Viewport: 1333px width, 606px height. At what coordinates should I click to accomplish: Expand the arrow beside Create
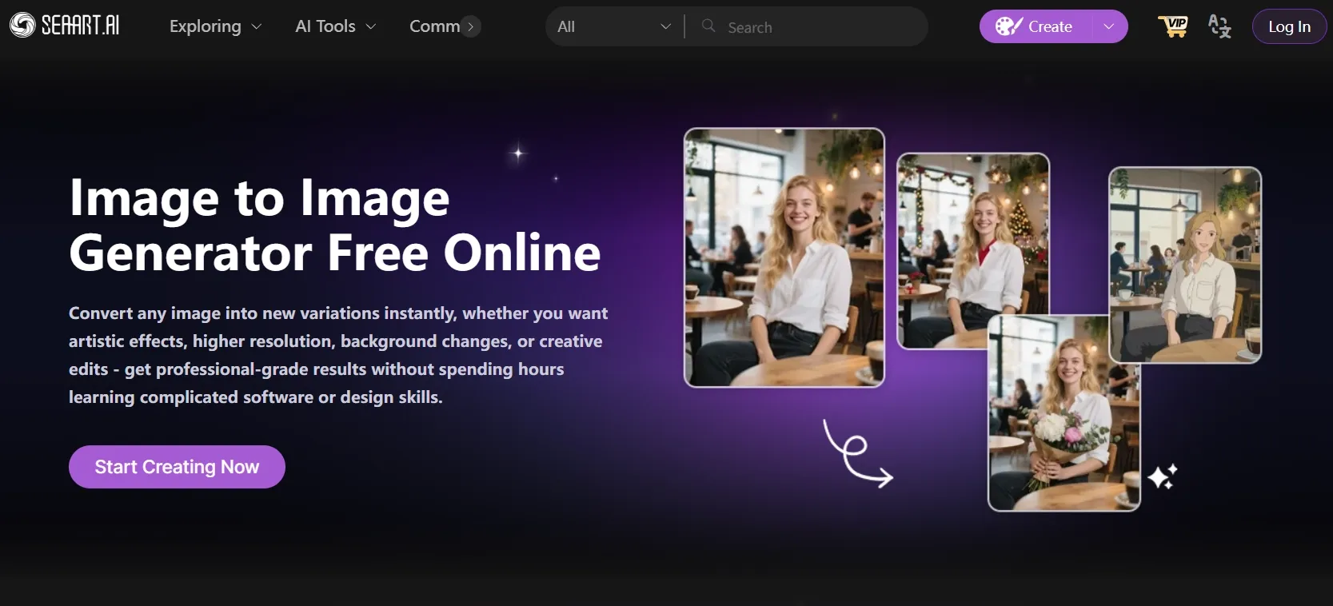1109,26
